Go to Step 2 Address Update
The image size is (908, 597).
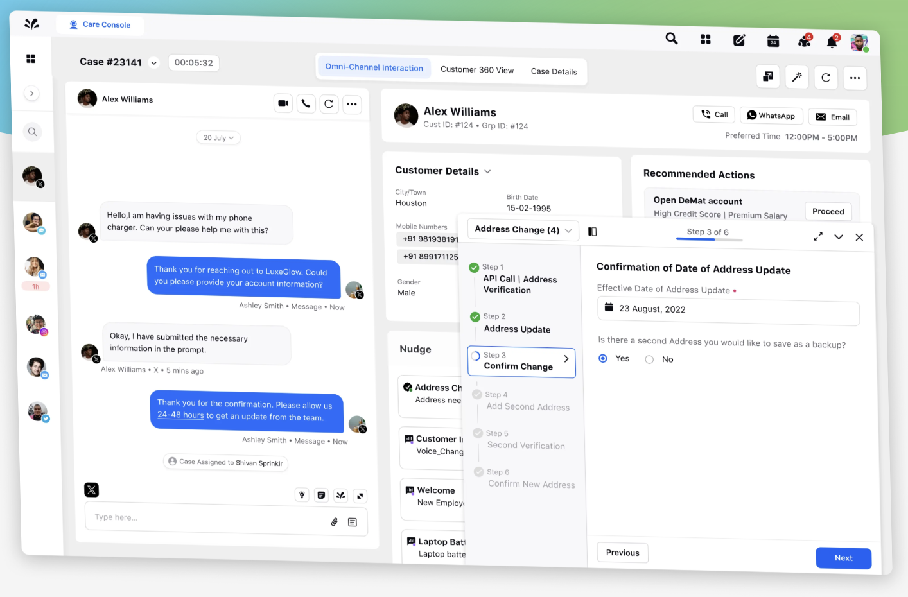(516, 324)
